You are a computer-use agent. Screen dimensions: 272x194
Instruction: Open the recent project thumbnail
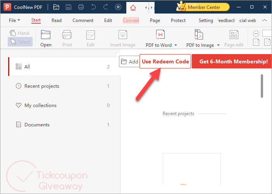click(x=192, y=169)
